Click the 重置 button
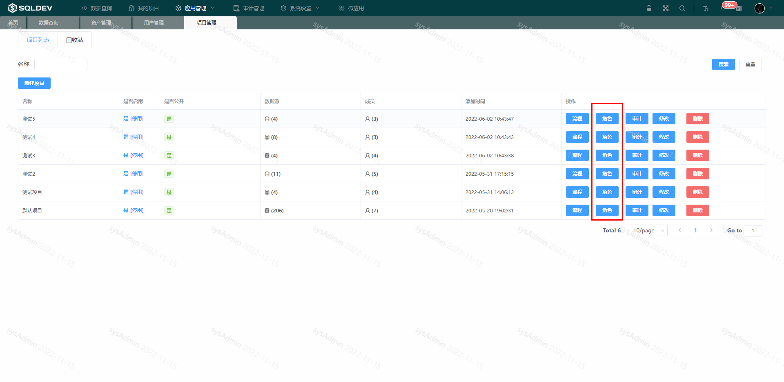 (x=751, y=64)
